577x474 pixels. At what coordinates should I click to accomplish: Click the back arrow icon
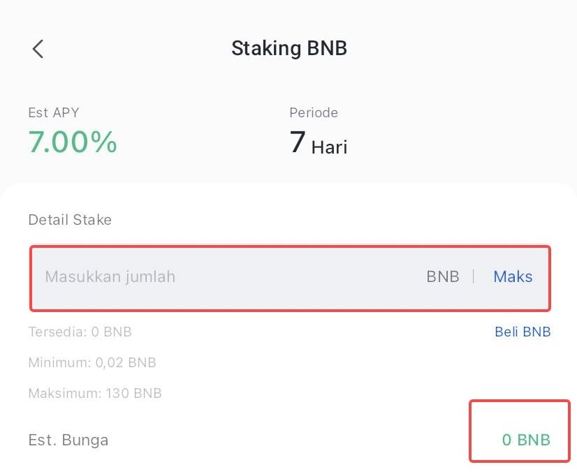(38, 49)
